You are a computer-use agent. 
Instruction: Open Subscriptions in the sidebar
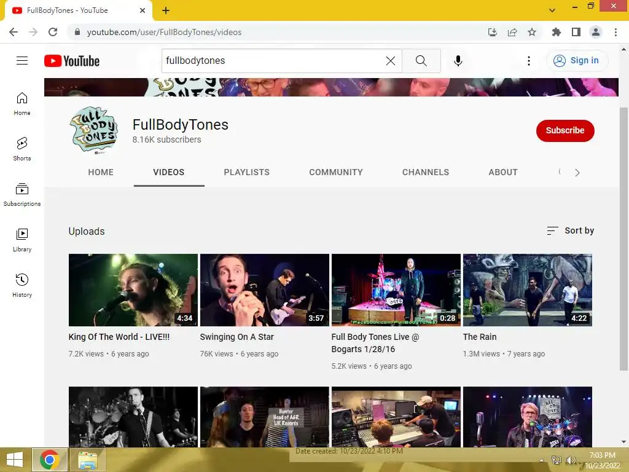(x=22, y=195)
